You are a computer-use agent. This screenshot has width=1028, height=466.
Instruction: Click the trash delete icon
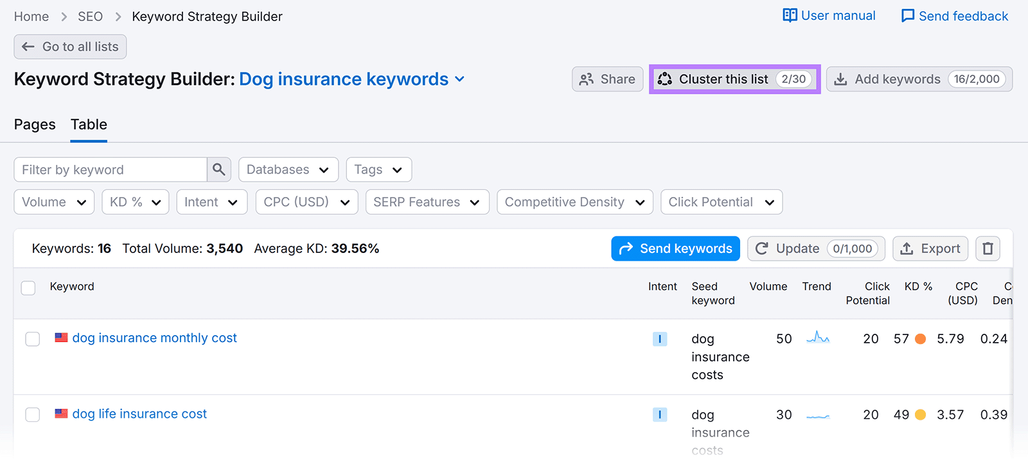coord(988,248)
